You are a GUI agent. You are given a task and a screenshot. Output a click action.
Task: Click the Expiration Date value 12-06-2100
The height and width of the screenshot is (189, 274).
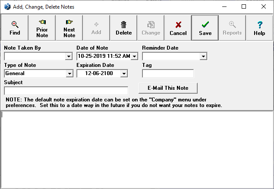[98, 74]
